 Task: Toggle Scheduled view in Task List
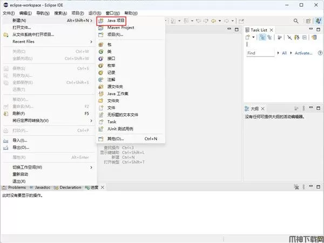(x=269, y=37)
